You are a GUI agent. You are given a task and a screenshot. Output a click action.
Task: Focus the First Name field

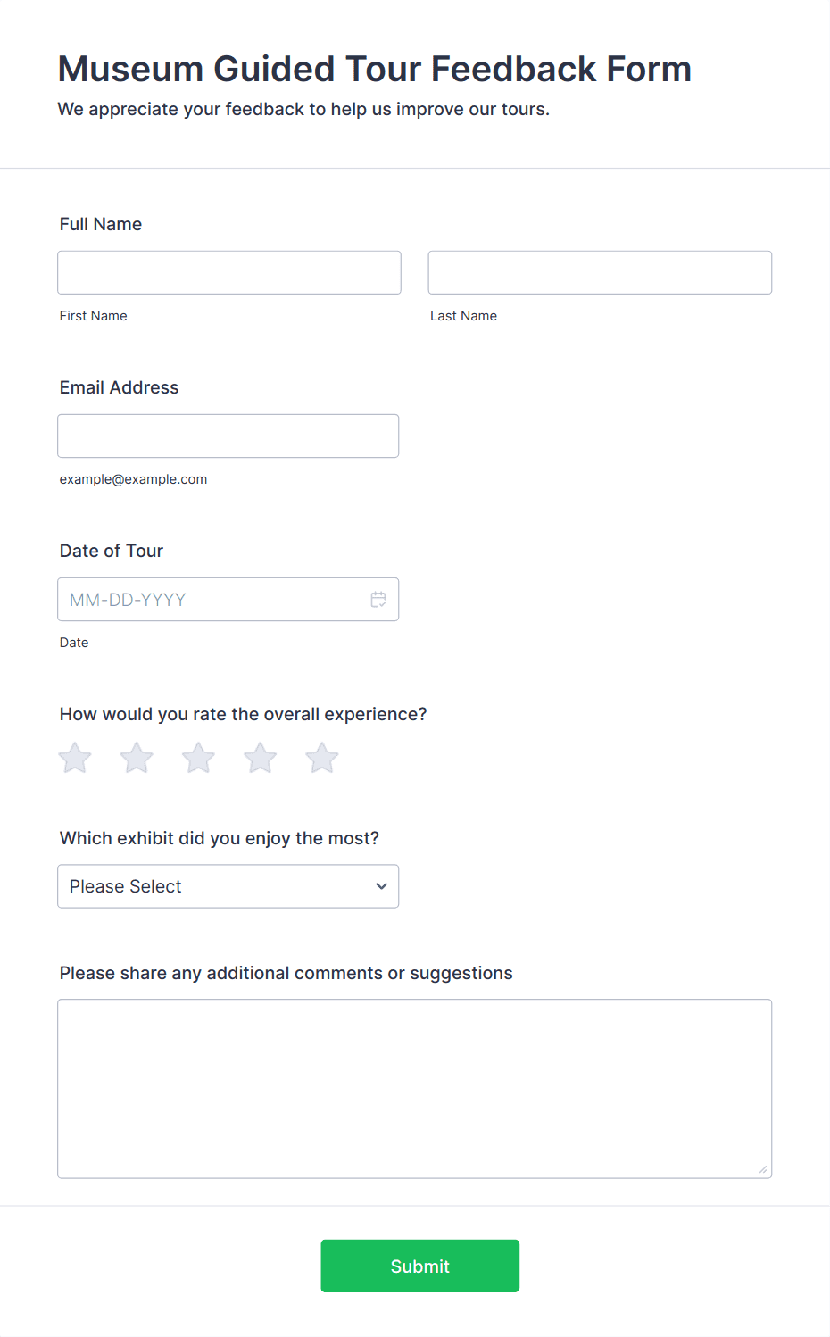click(229, 272)
